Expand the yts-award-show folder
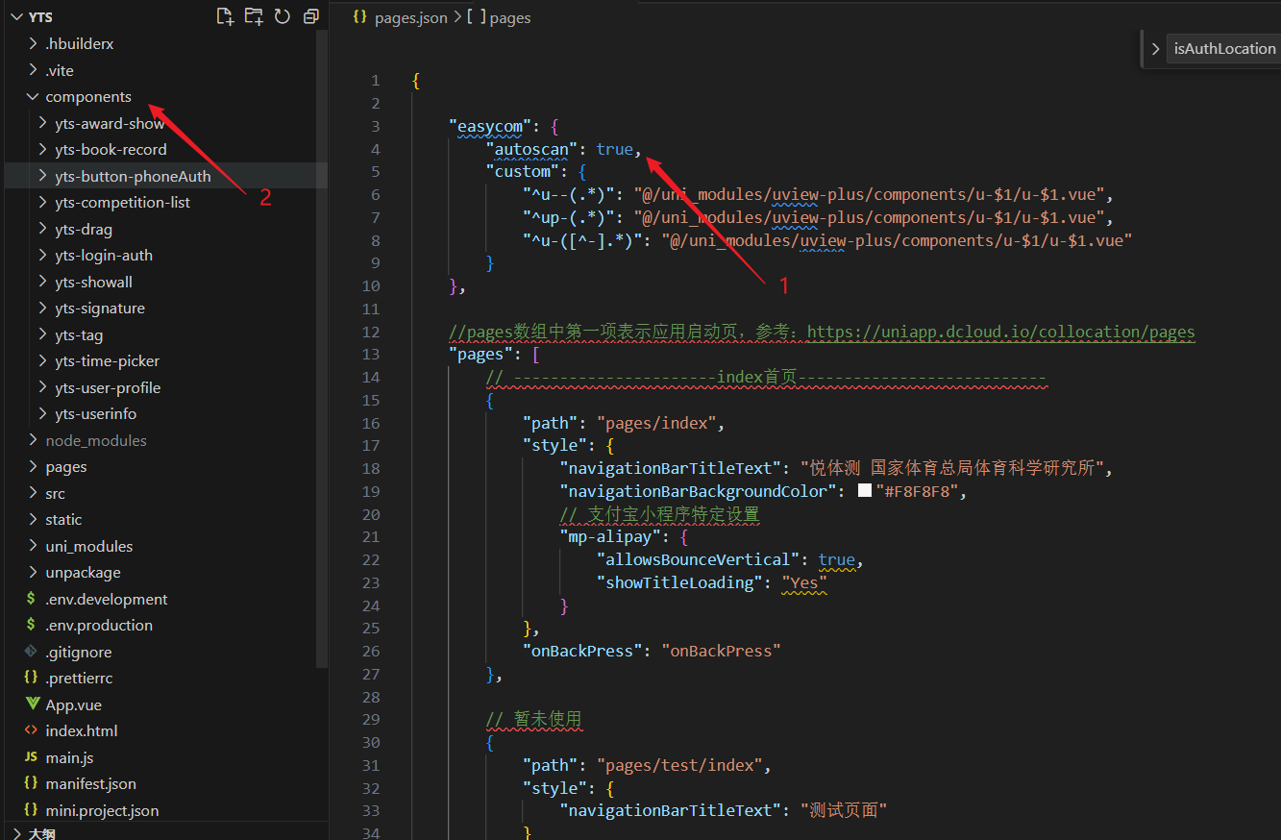The image size is (1281, 840). point(109,123)
